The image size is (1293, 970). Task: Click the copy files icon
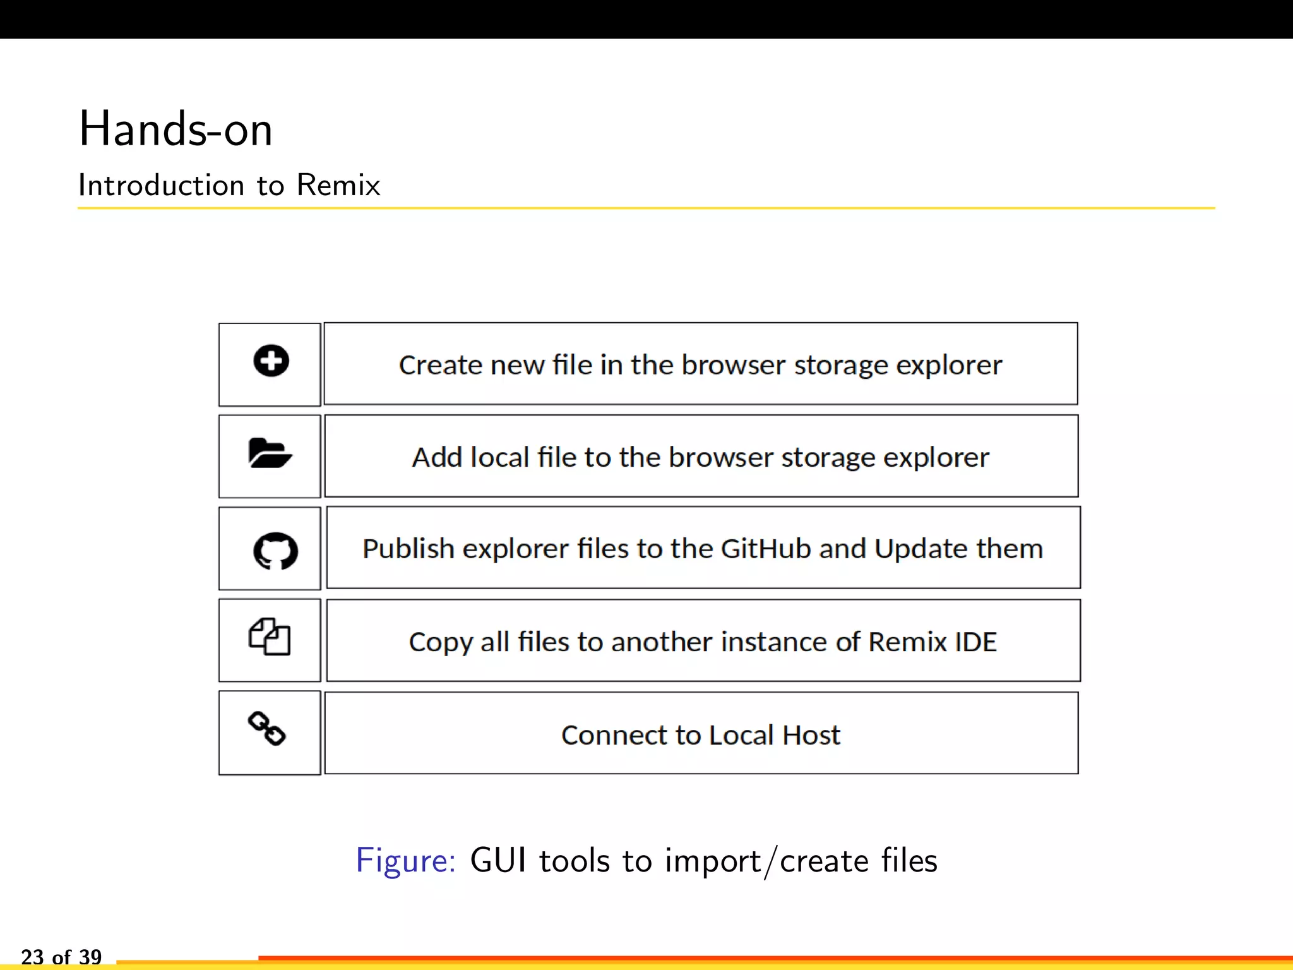pos(270,637)
